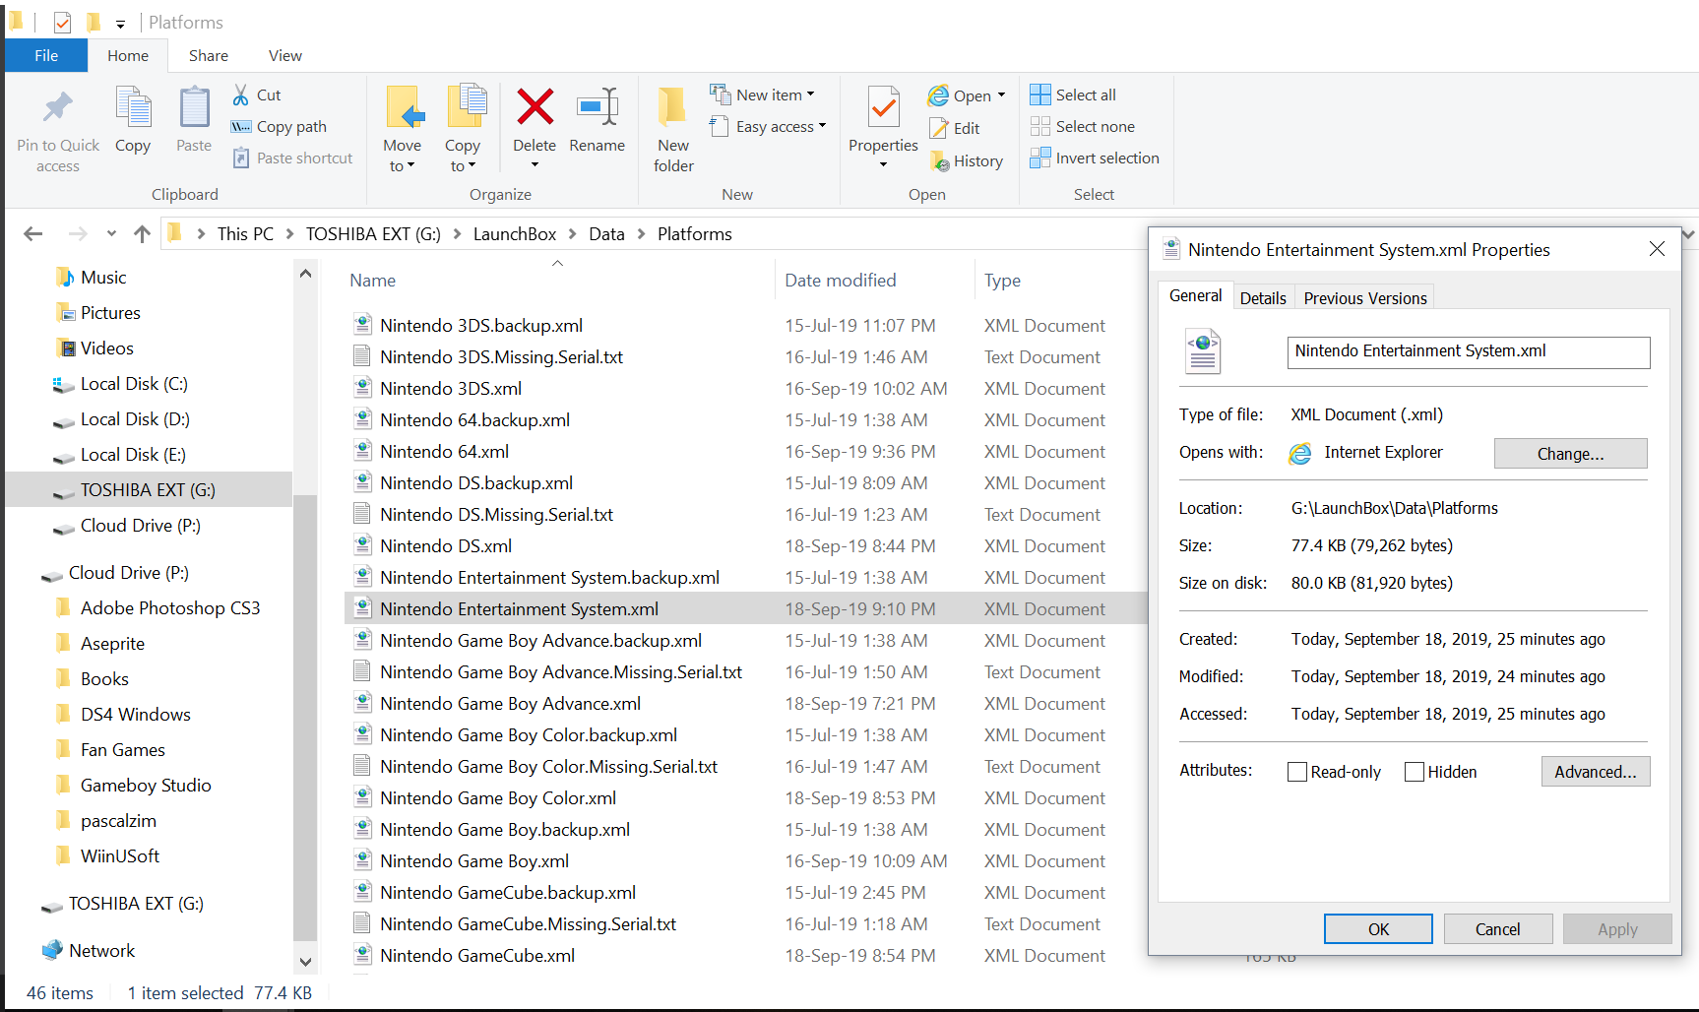The image size is (1699, 1012).
Task: Confirm Properties with OK
Action: [1378, 929]
